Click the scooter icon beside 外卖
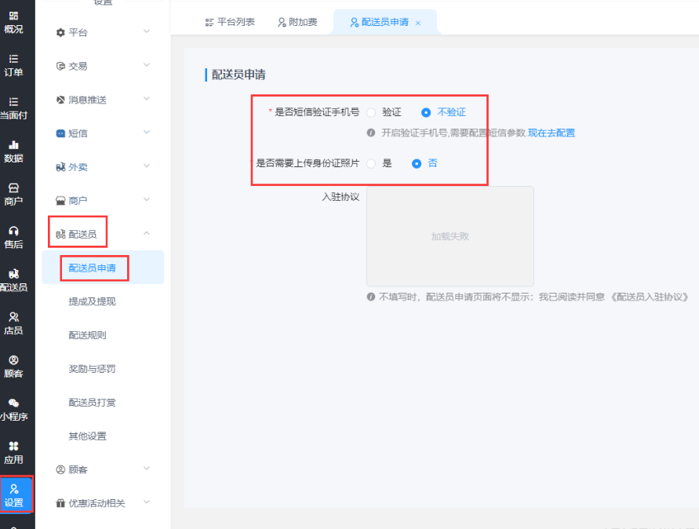699x529 pixels. (60, 167)
